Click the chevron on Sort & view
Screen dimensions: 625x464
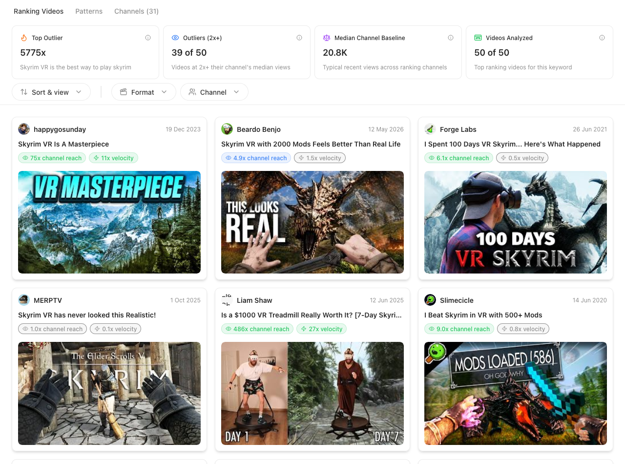pyautogui.click(x=79, y=92)
